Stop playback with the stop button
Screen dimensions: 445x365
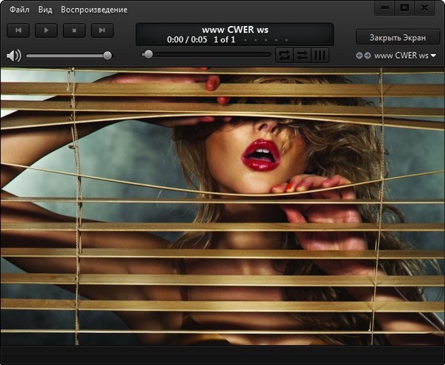74,30
